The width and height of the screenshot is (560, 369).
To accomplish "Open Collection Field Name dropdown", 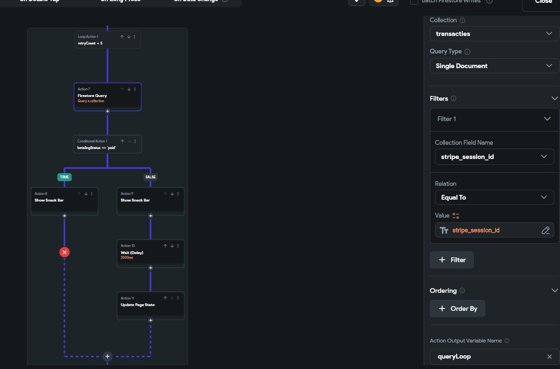I will pos(494,157).
